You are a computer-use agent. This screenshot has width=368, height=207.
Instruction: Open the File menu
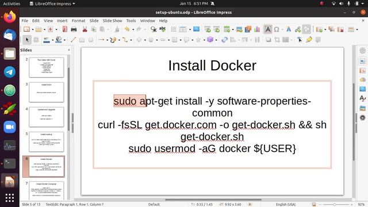[x=25, y=21]
